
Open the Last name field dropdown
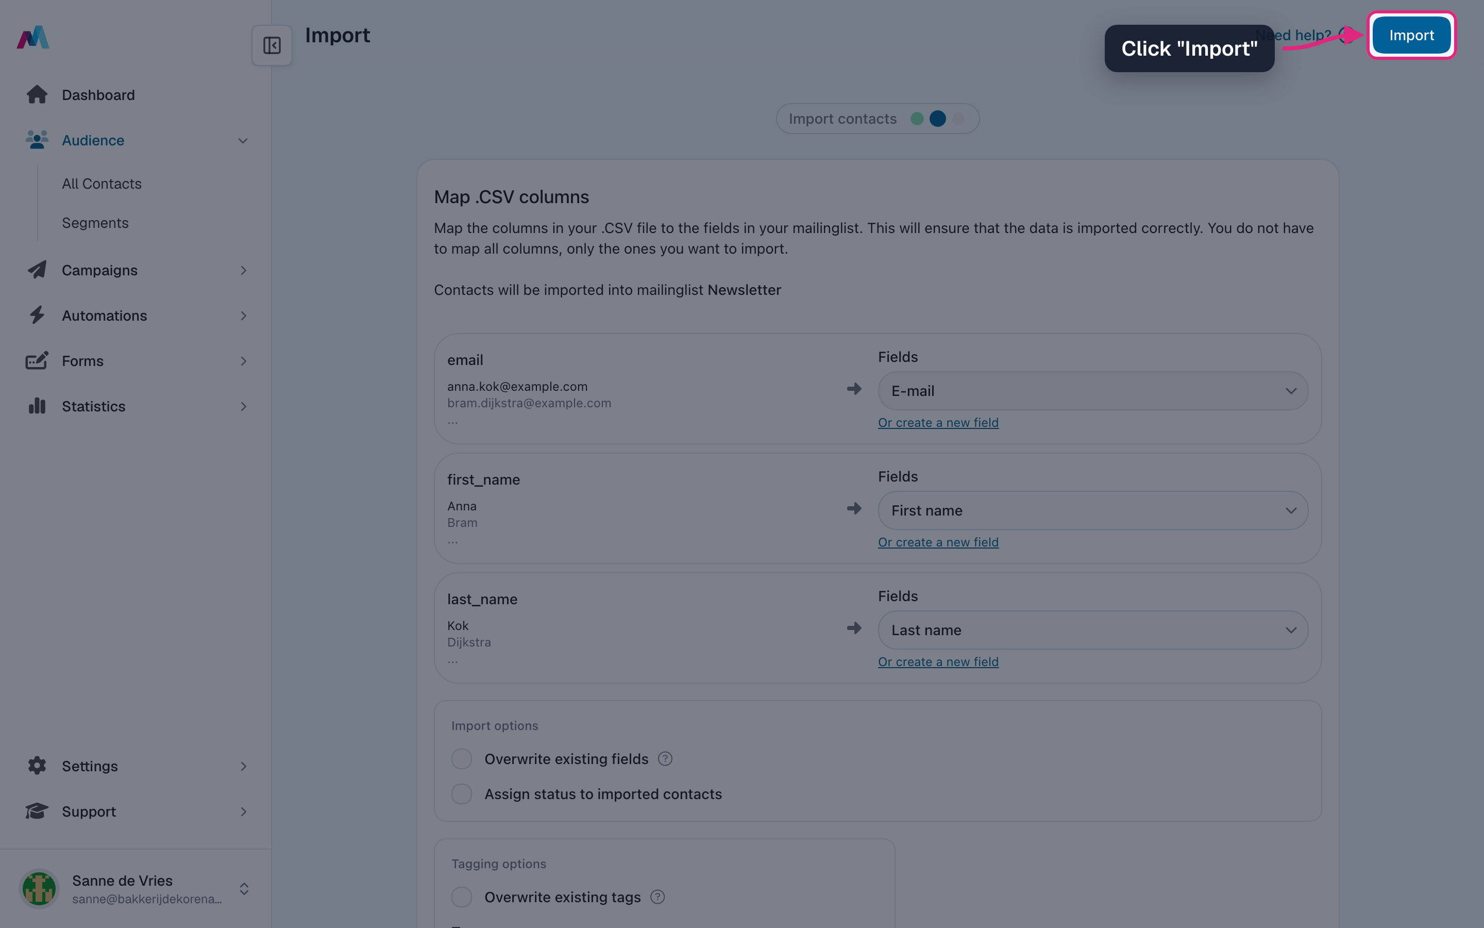(x=1093, y=631)
